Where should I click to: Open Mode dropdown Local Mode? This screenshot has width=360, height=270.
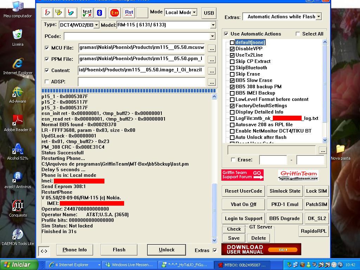(194, 12)
